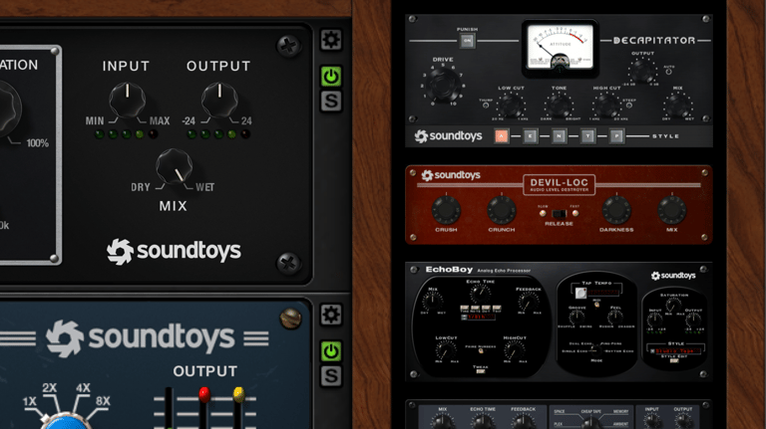The width and height of the screenshot is (766, 429).
Task: Click the Devil-Loc CRUNCH knob
Action: (x=502, y=210)
